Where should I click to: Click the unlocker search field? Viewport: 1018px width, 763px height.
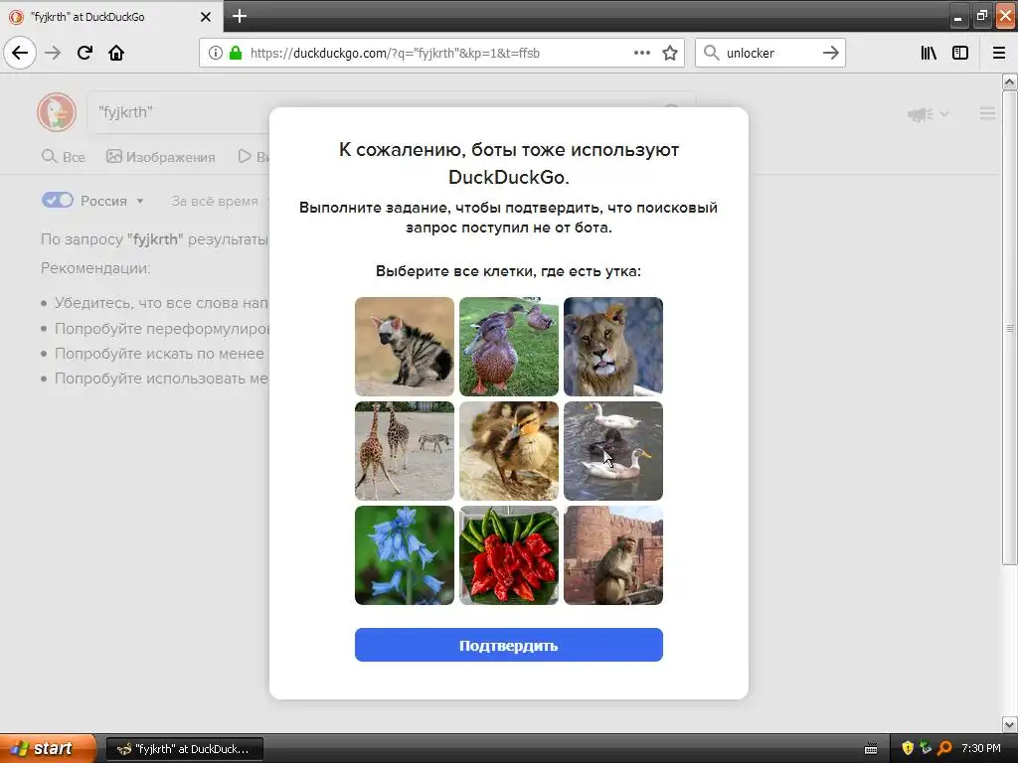click(769, 53)
